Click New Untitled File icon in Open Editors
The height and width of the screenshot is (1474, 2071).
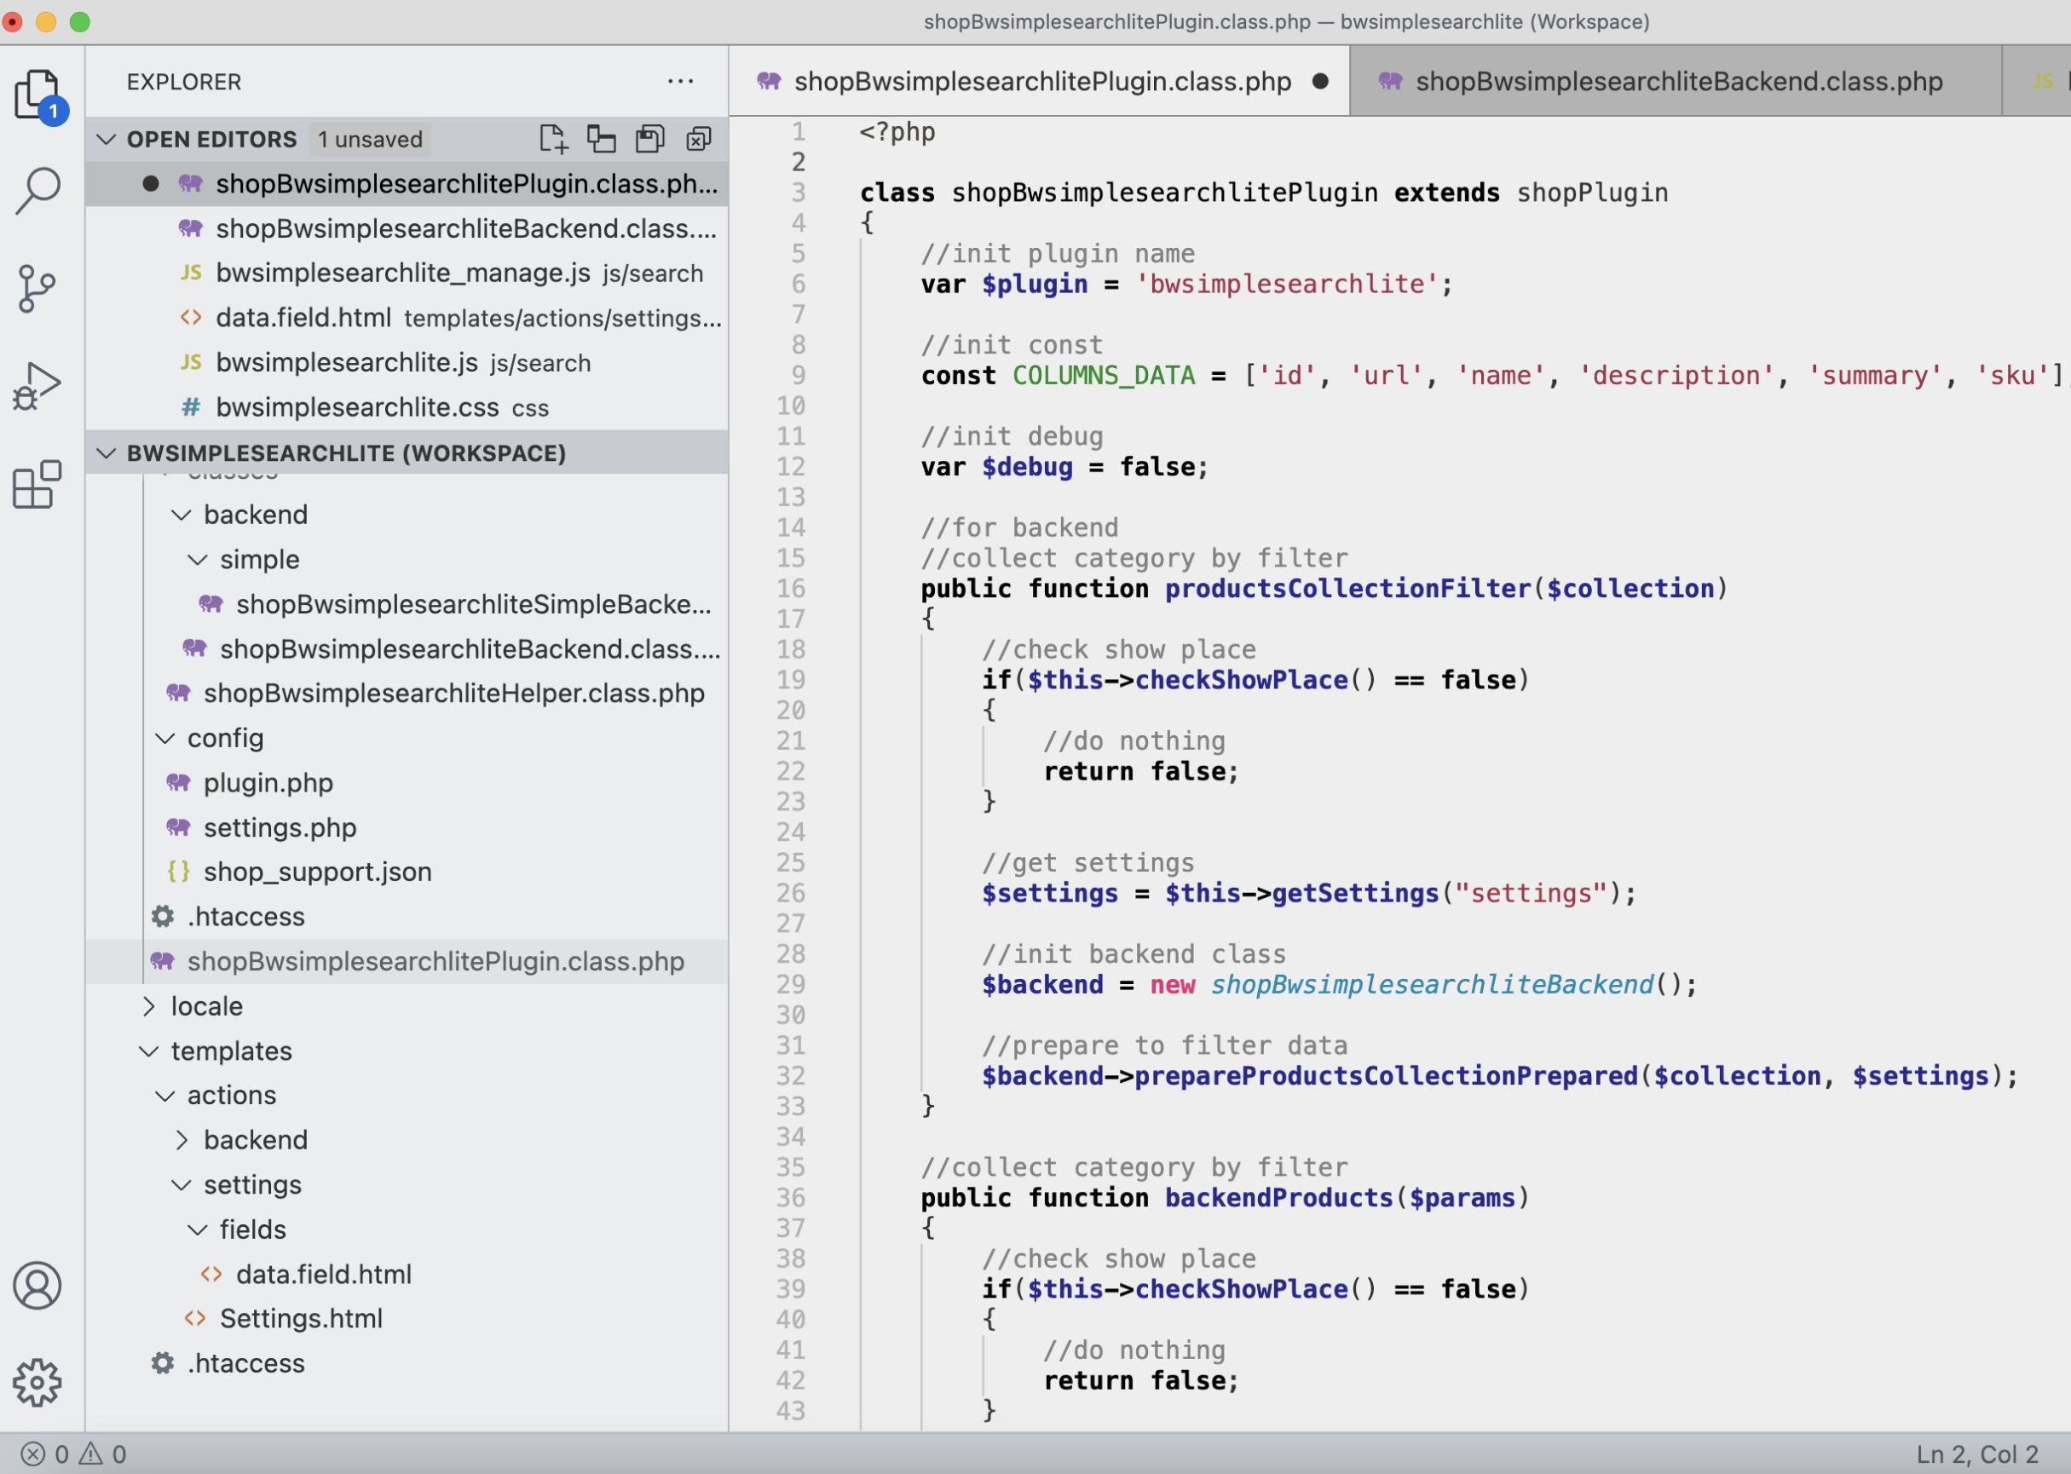coord(553,139)
